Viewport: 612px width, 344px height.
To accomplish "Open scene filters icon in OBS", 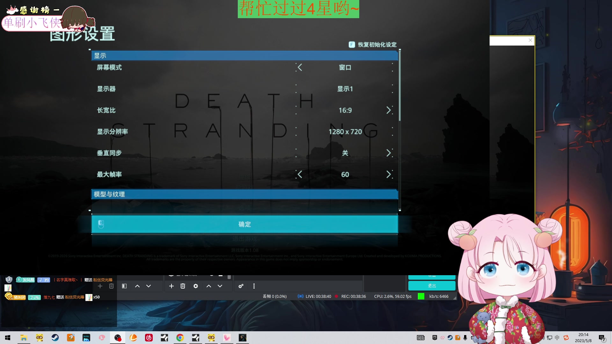I will 124,286.
